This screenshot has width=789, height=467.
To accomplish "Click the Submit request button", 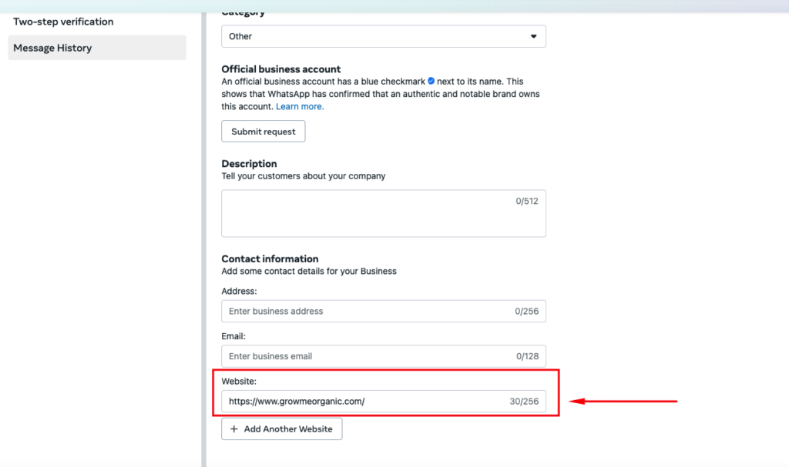I will click(264, 132).
